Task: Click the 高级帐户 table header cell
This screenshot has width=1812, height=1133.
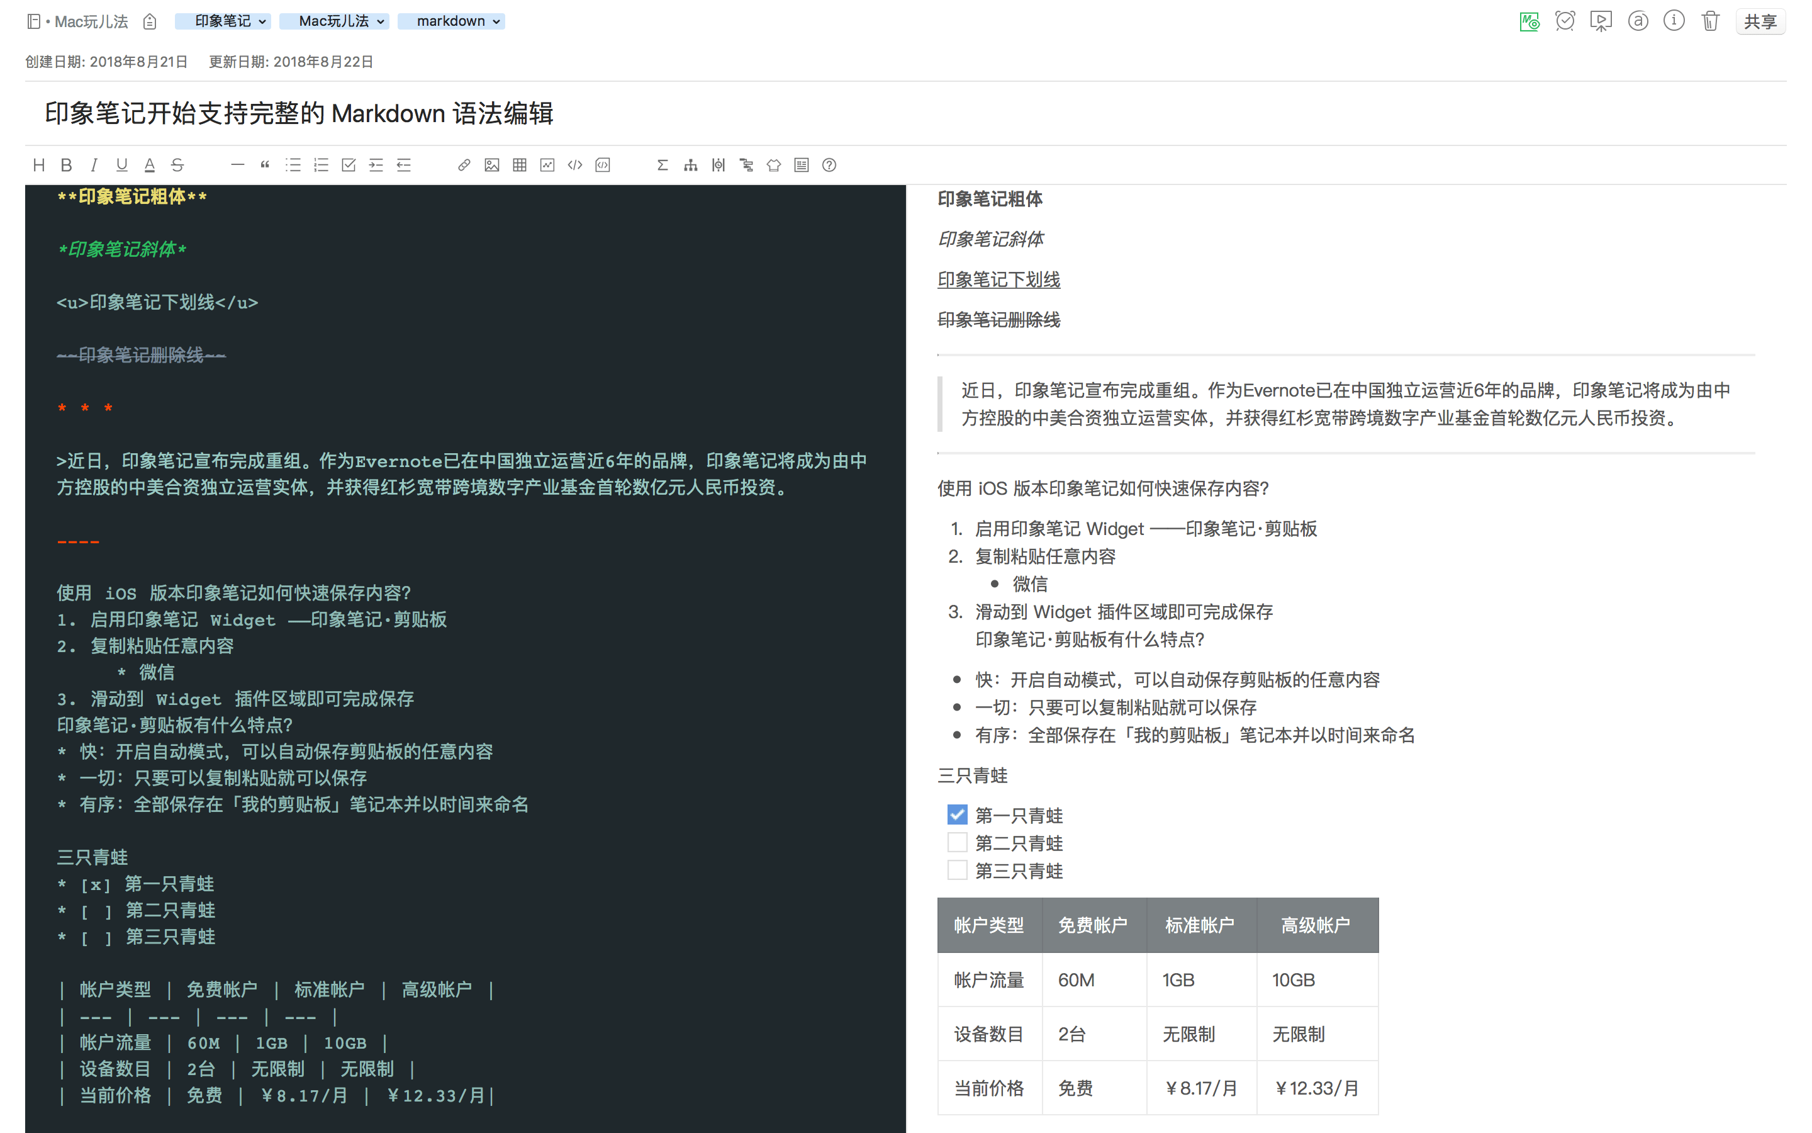Action: point(1317,925)
